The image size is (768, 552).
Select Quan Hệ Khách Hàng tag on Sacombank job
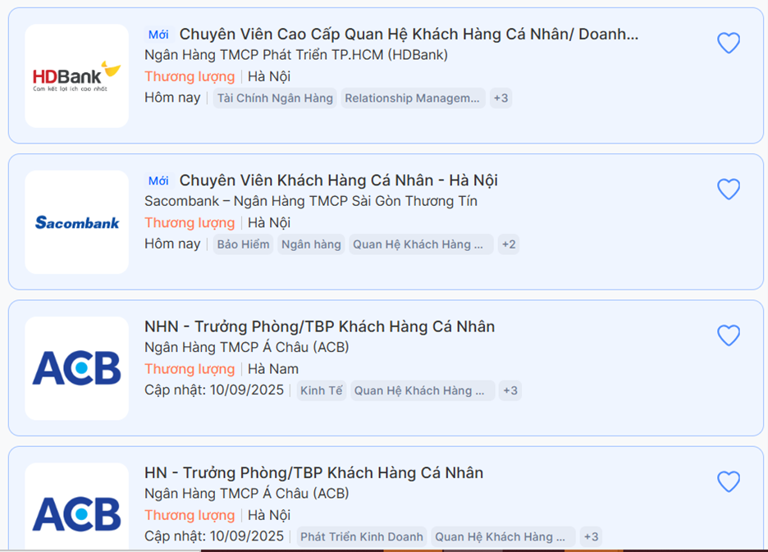[x=421, y=244]
